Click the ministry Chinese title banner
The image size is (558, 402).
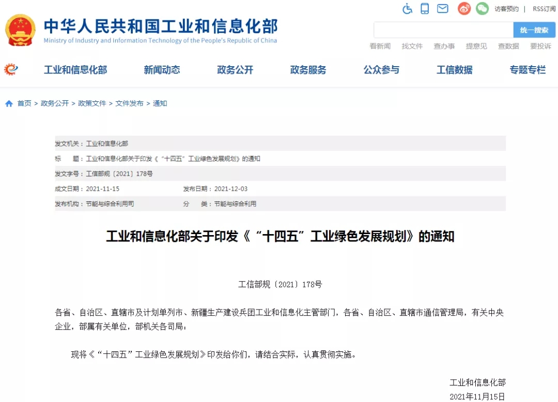click(x=161, y=26)
